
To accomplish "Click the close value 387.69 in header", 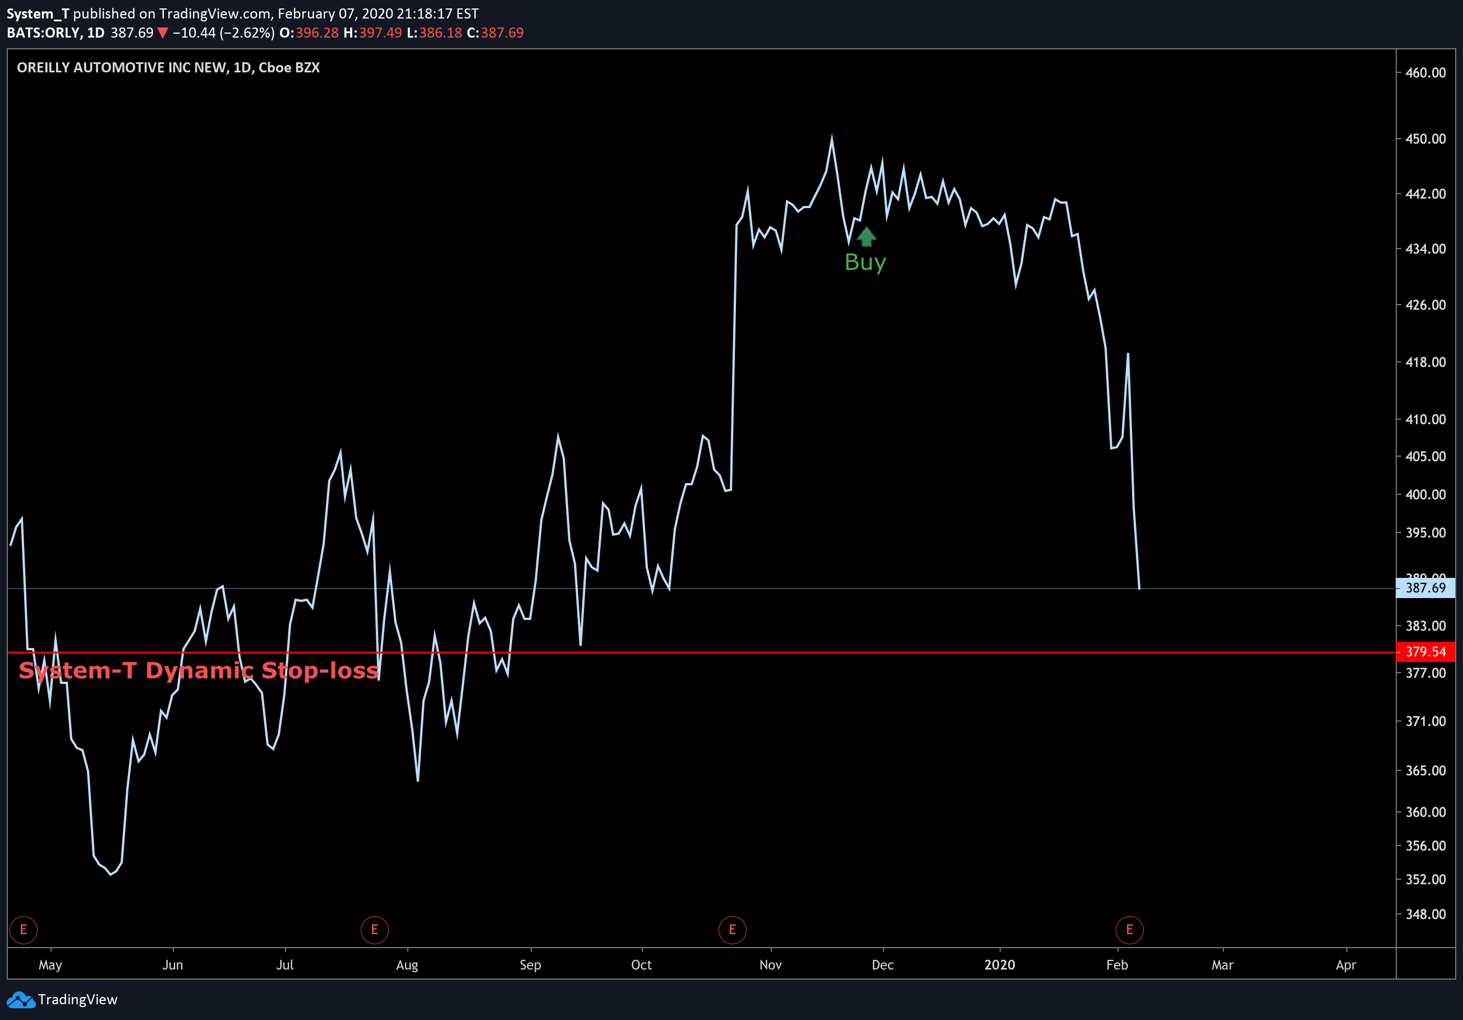I will tap(502, 33).
